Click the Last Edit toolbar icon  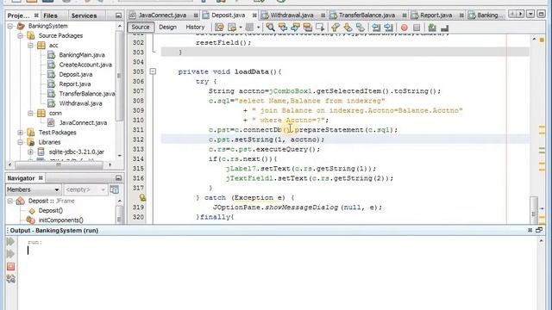click(x=219, y=27)
